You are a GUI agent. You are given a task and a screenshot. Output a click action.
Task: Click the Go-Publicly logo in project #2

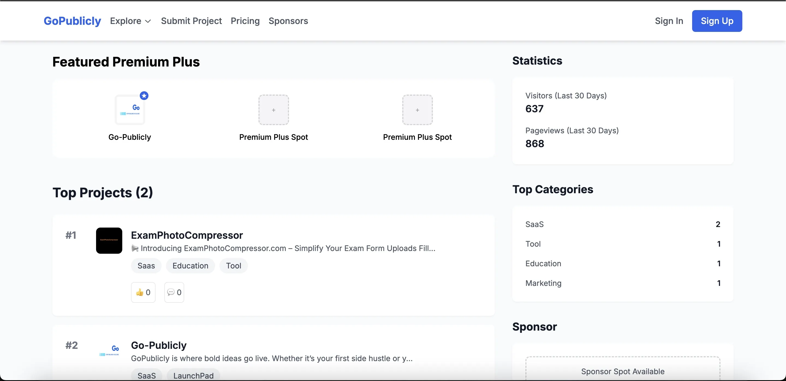click(x=109, y=350)
